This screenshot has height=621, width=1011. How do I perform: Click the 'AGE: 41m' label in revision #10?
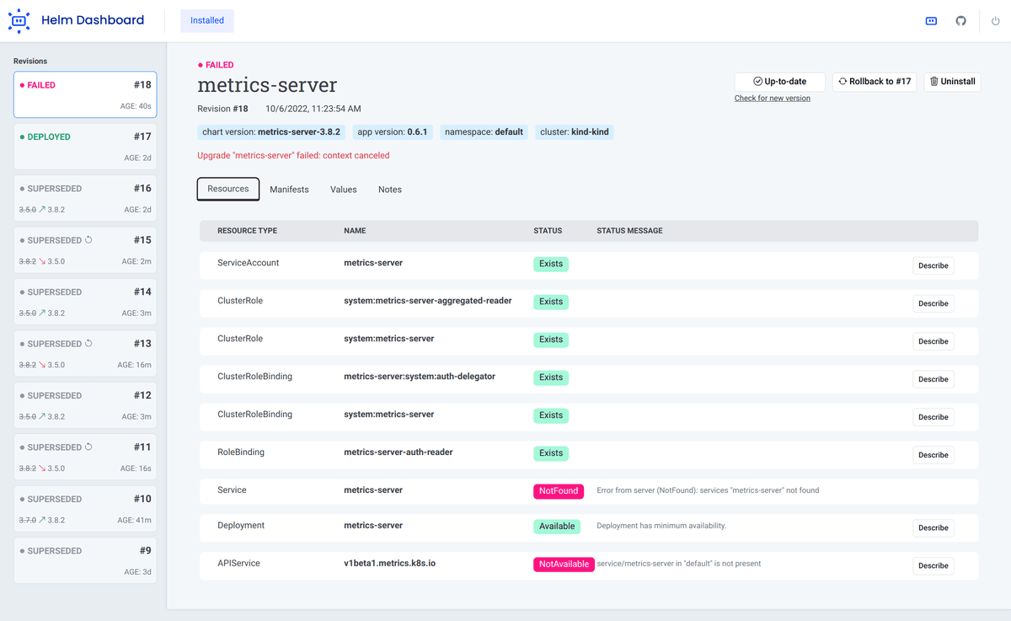(x=134, y=520)
